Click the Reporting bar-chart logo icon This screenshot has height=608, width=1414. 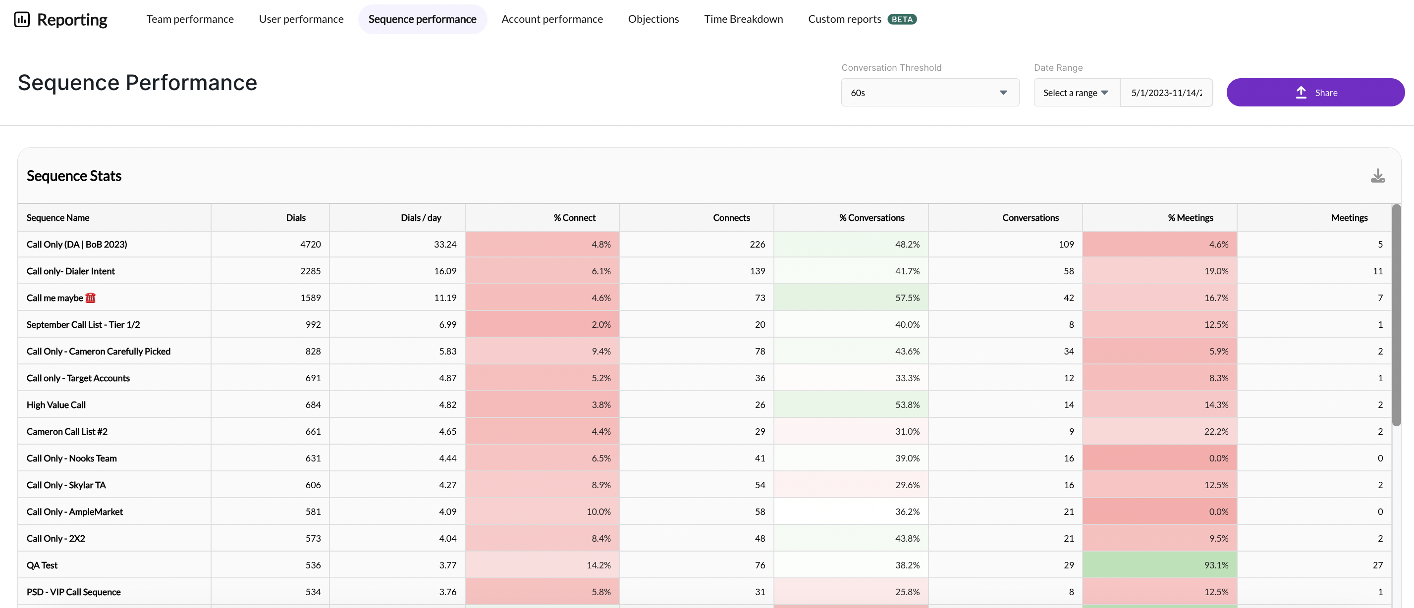coord(22,20)
